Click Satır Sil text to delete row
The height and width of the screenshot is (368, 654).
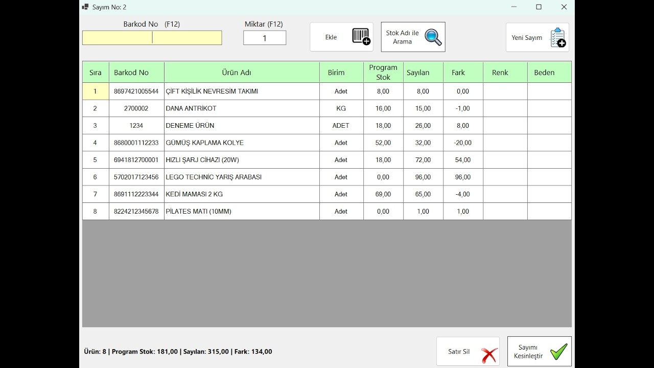coord(459,352)
